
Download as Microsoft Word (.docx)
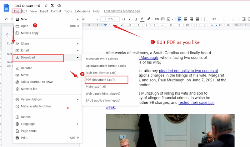click(x=110, y=59)
